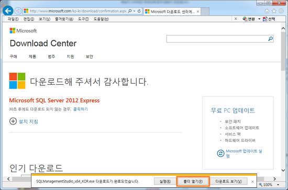The image size is (288, 190).
Task: Minimize the browser window
Action: point(261,3)
